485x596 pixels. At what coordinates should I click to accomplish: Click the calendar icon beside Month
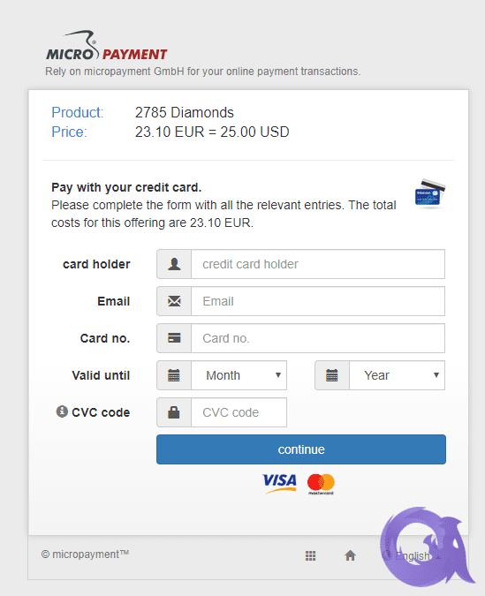click(174, 375)
